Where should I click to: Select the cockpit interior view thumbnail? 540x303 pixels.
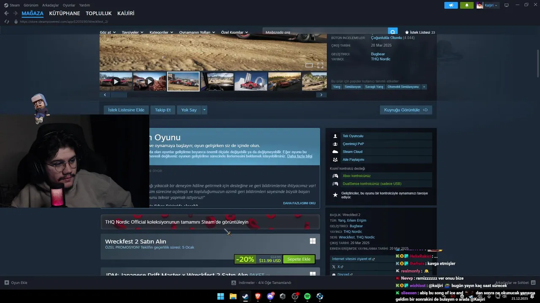217,82
